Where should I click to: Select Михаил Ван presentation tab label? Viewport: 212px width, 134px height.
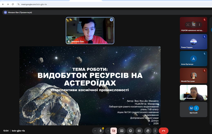[x=20, y=12]
